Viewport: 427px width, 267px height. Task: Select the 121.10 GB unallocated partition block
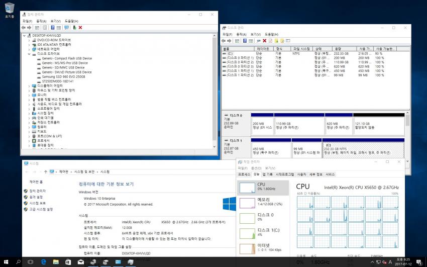pos(379,124)
